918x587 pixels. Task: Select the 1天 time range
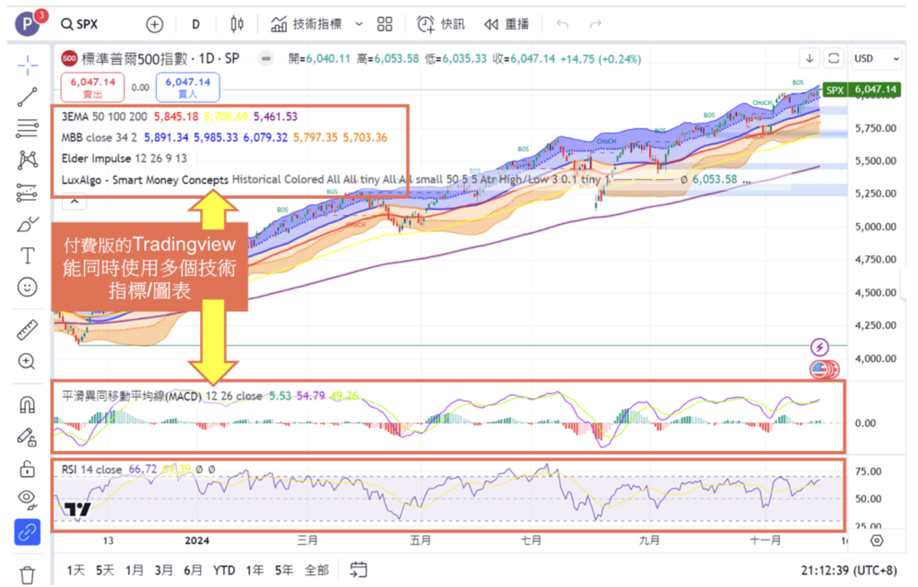point(75,570)
